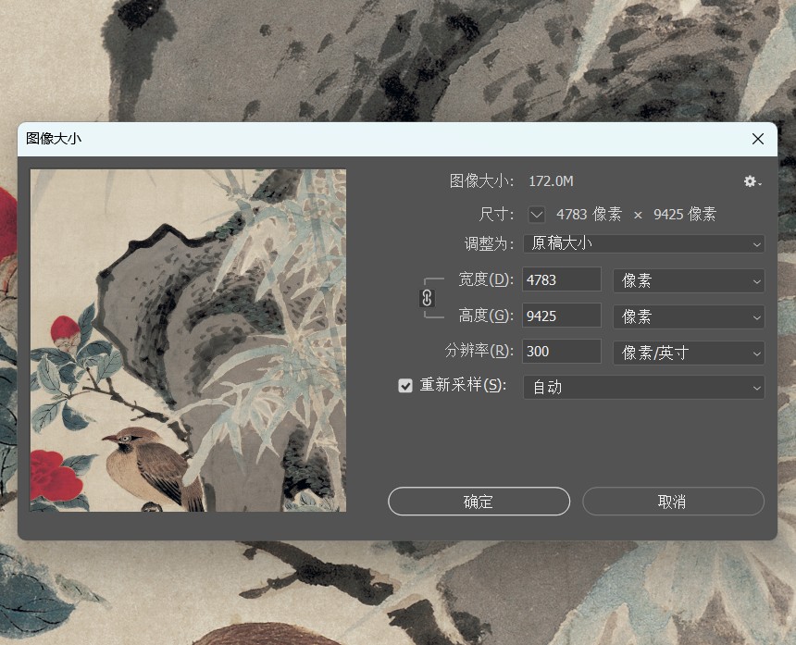This screenshot has height=645, width=796.
Task: Click the 4783 像素 dimension text
Action: coord(589,215)
